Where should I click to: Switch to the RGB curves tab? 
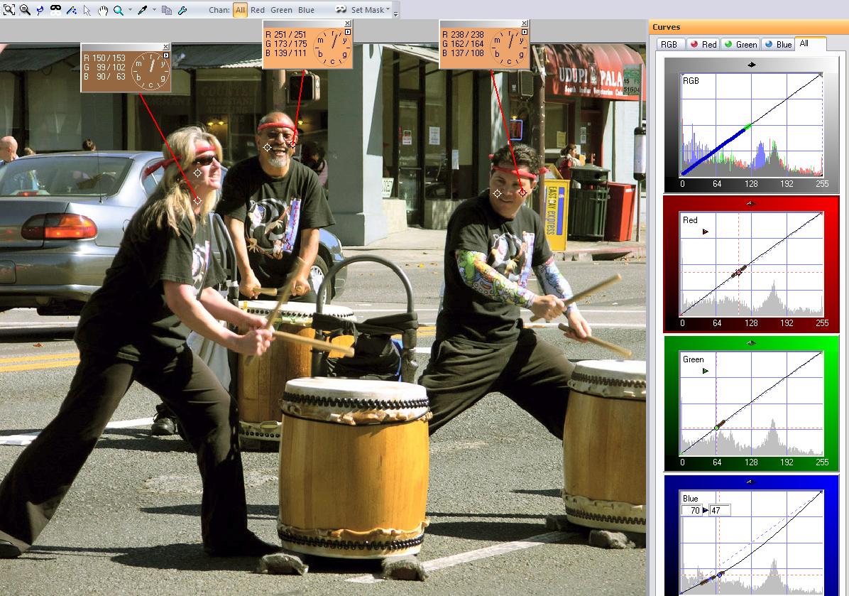[669, 45]
